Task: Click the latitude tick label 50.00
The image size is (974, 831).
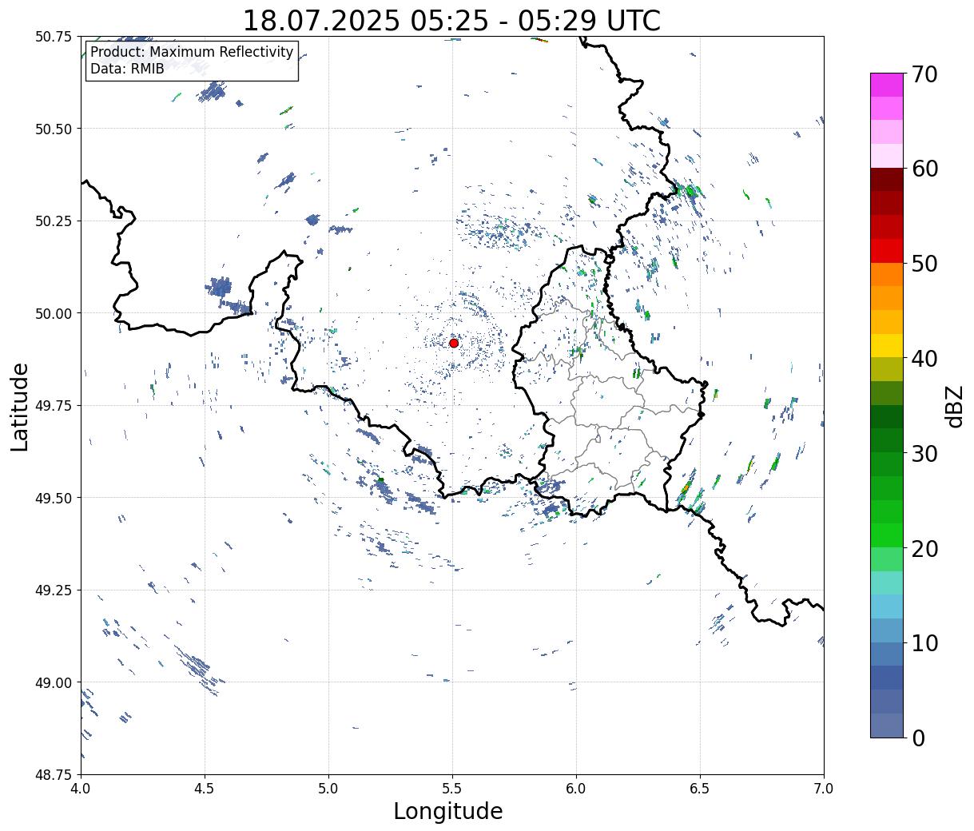Action: tap(54, 313)
